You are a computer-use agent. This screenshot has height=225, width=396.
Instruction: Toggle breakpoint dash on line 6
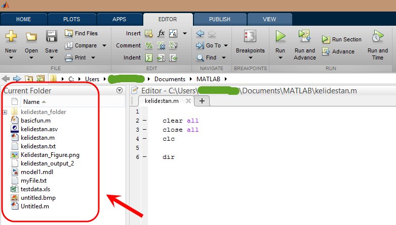pos(144,157)
